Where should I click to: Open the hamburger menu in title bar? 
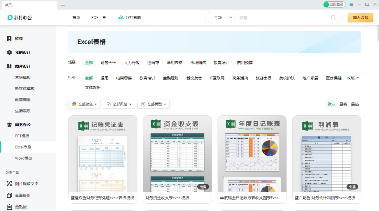point(351,5)
